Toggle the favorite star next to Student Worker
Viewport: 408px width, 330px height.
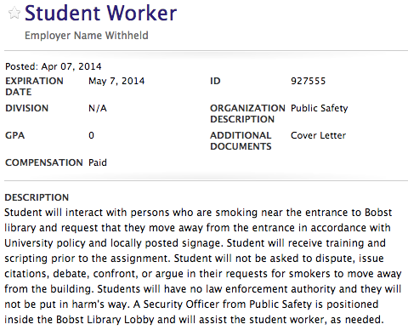tap(14, 13)
